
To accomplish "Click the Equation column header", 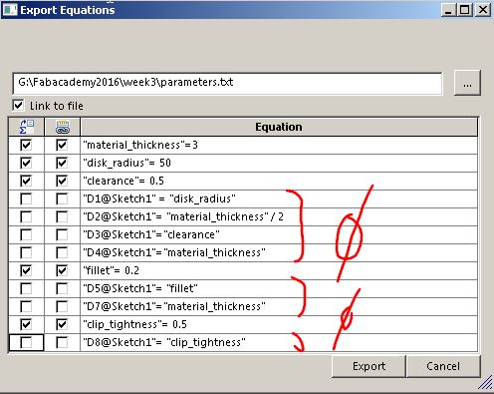I will click(x=279, y=127).
